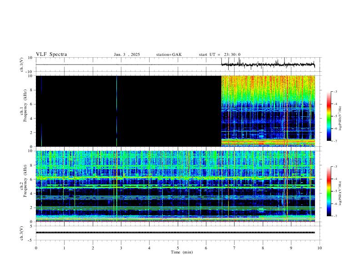
Task: Click the 'station=GAK' label
Action: point(169,55)
